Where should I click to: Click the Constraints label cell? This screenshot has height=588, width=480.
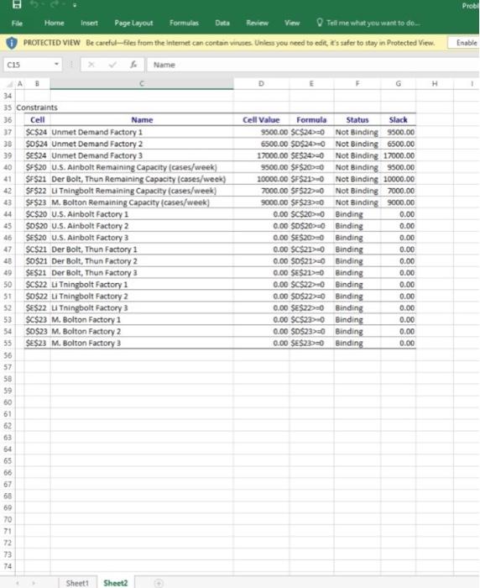(x=37, y=108)
